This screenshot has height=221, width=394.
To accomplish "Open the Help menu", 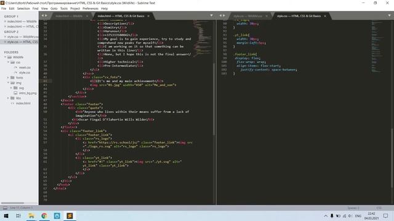I will point(104,9).
